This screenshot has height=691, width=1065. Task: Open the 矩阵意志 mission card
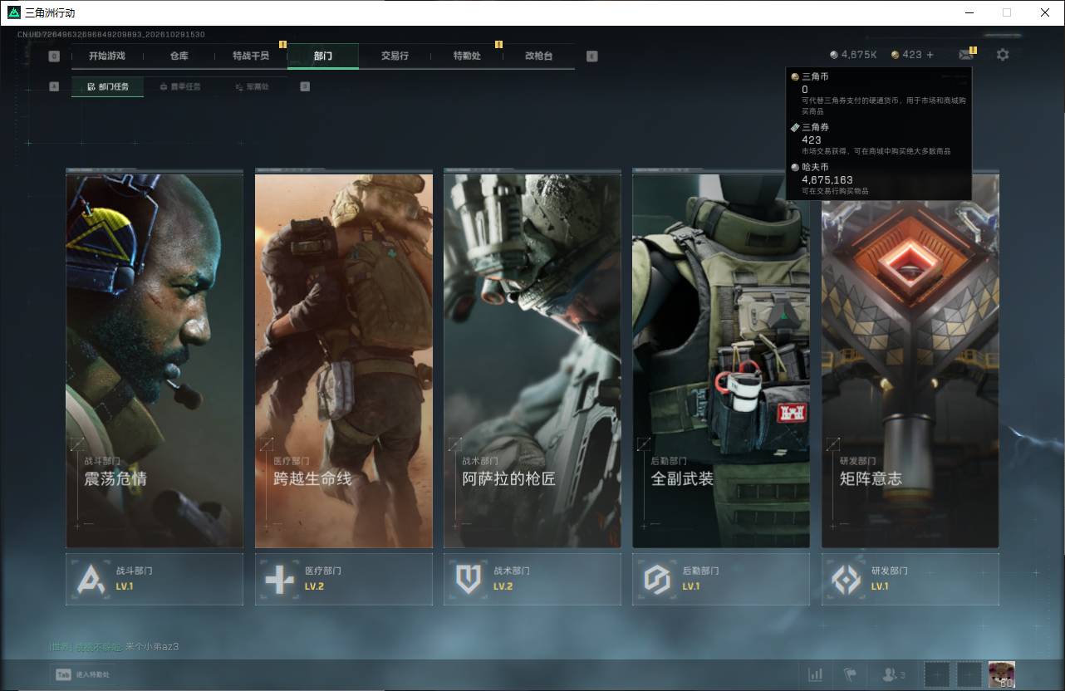(x=910, y=359)
